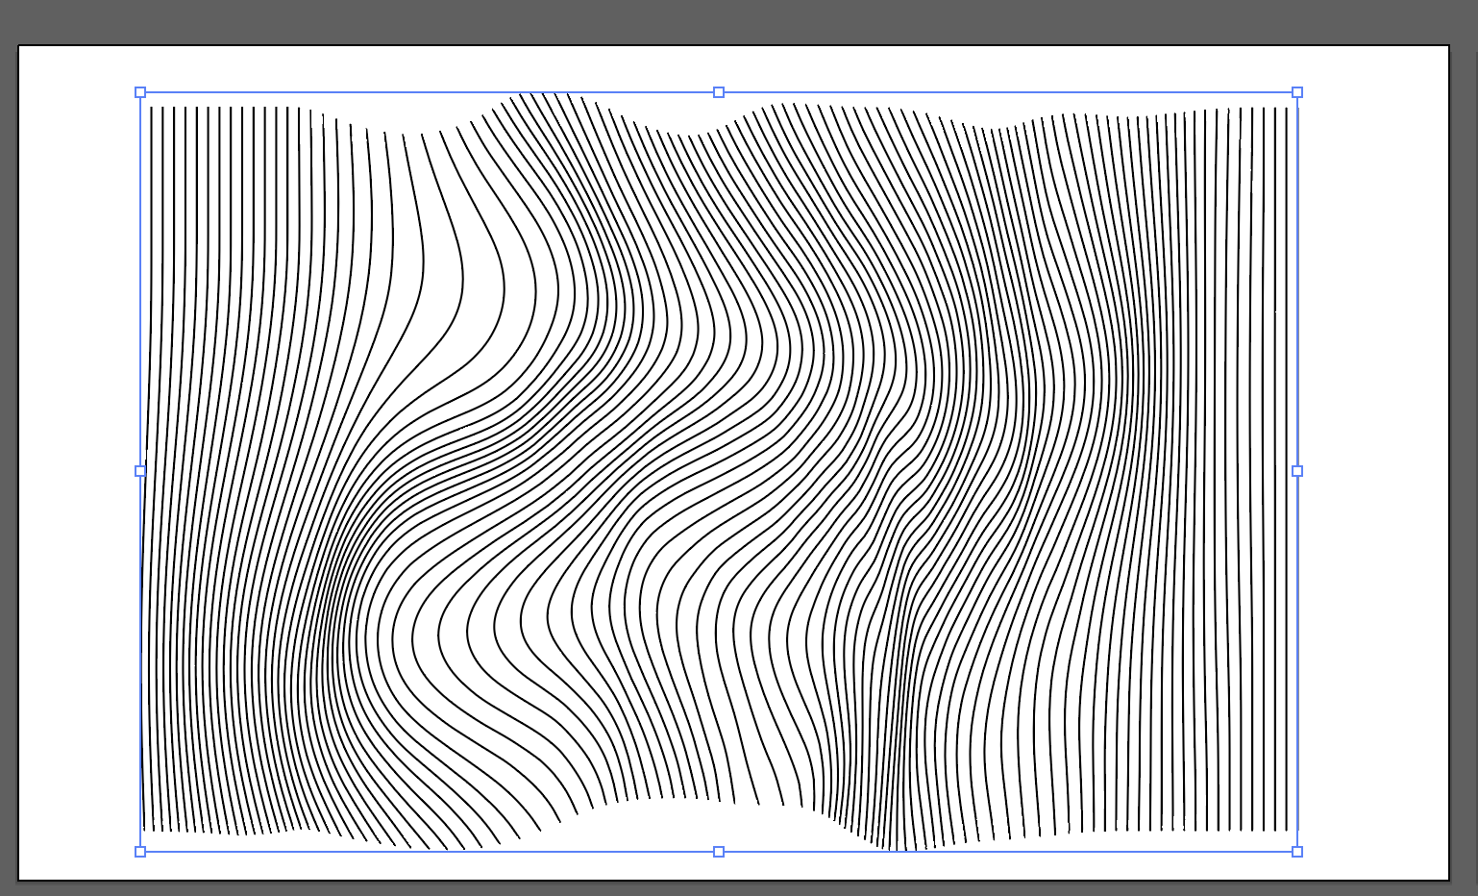The image size is (1478, 896).
Task: Click the top-left bounding box handle
Action: point(140,92)
